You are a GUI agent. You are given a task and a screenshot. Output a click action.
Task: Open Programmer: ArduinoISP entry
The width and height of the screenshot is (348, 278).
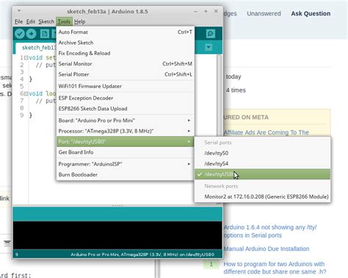[x=126, y=164]
